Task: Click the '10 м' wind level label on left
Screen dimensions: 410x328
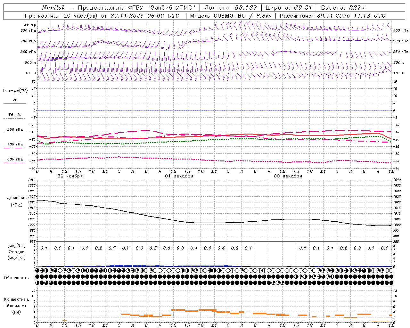Action: (30, 73)
